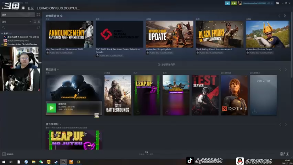This screenshot has width=293, height=165.
Task: Open downloads status at bottom center
Action: pyautogui.click(x=146, y=153)
